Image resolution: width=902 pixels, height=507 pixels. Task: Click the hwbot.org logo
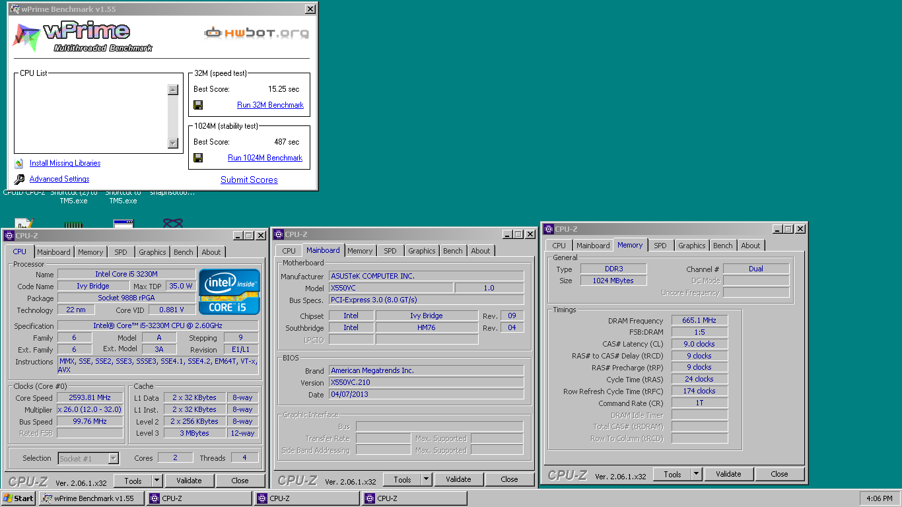click(256, 32)
